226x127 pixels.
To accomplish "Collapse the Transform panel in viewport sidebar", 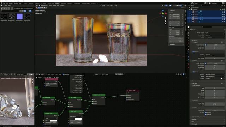I will 172,10.
